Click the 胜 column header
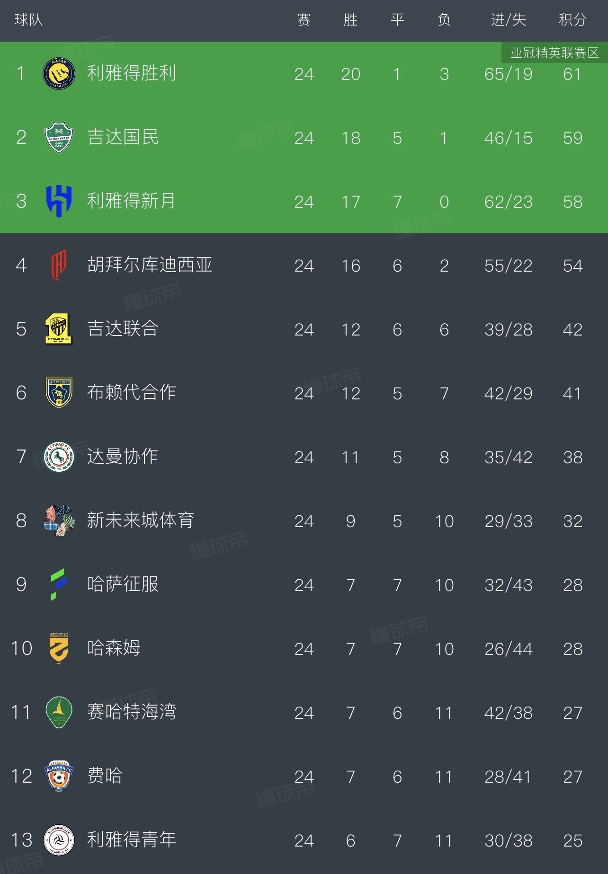 pyautogui.click(x=350, y=20)
